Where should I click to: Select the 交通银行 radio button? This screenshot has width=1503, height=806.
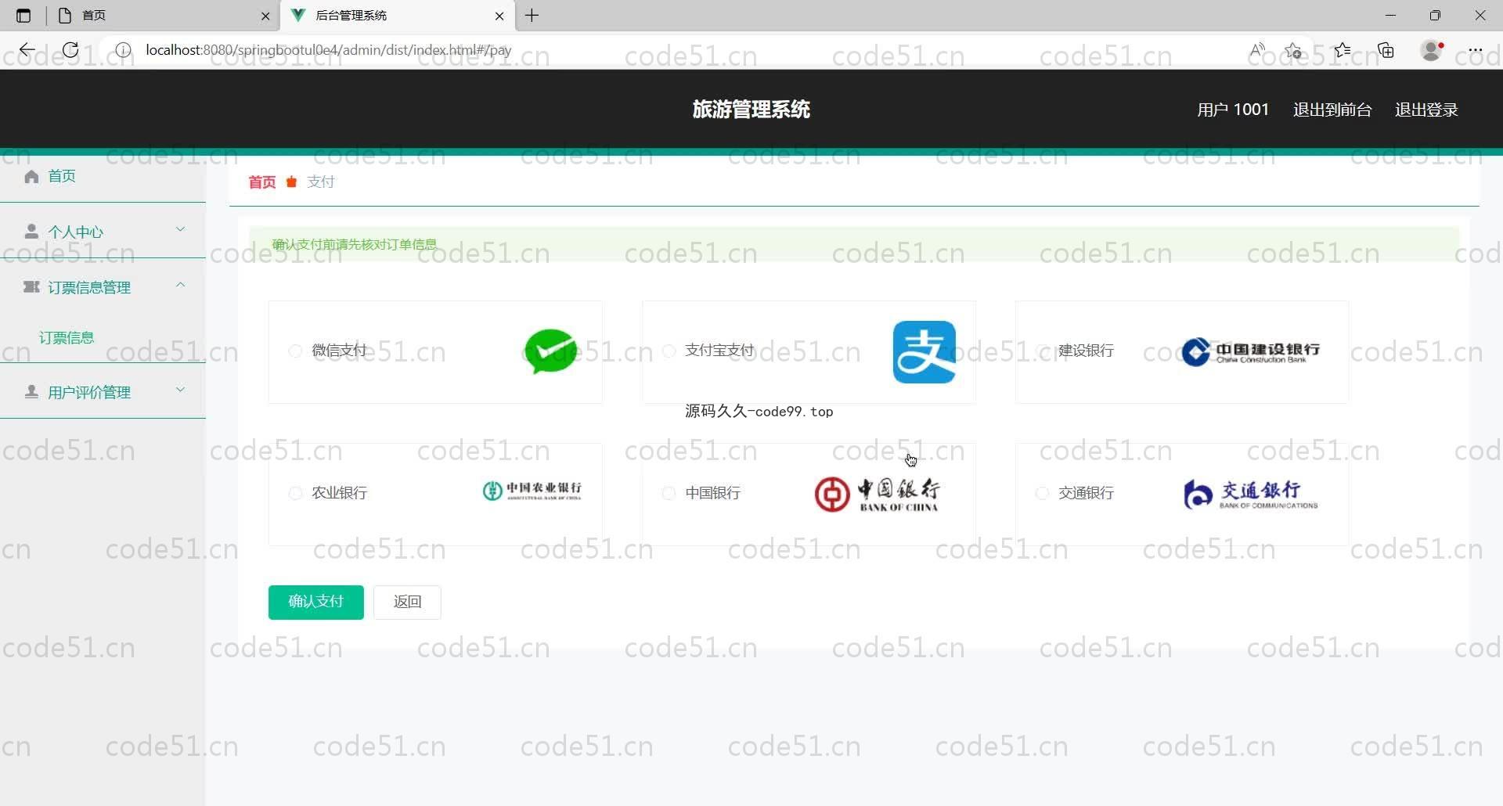pos(1042,493)
